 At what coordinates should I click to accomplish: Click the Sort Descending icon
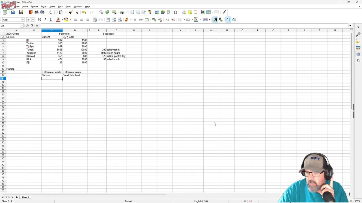[x=143, y=12]
